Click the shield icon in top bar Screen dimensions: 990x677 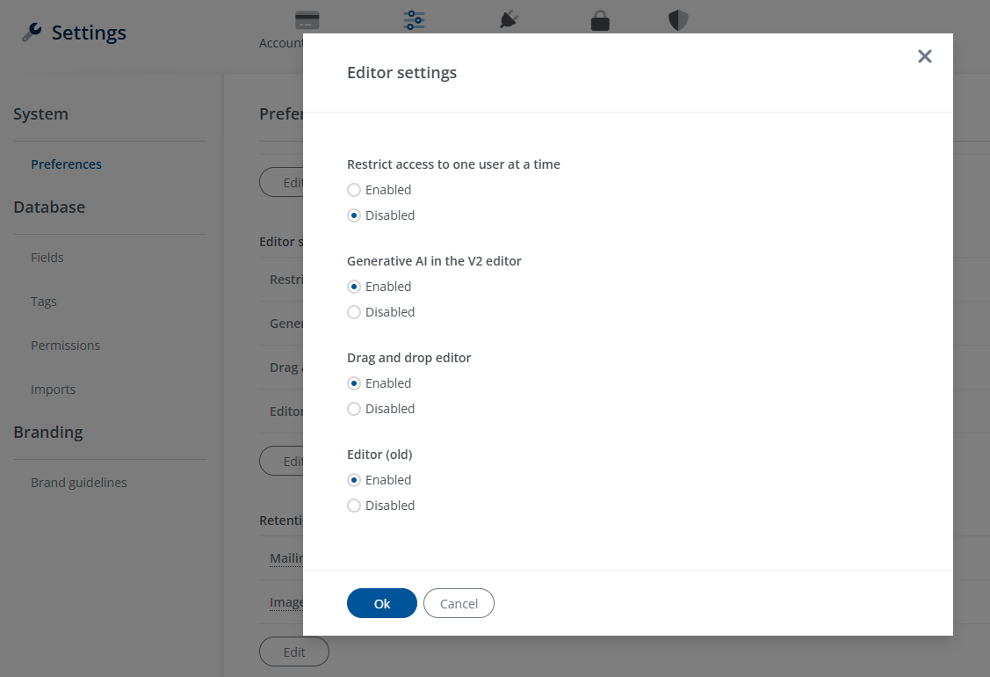pos(678,21)
